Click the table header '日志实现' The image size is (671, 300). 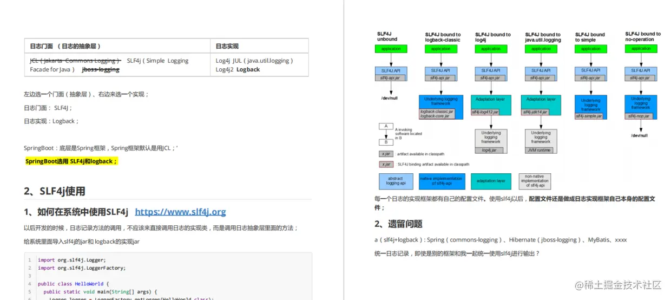(x=227, y=46)
